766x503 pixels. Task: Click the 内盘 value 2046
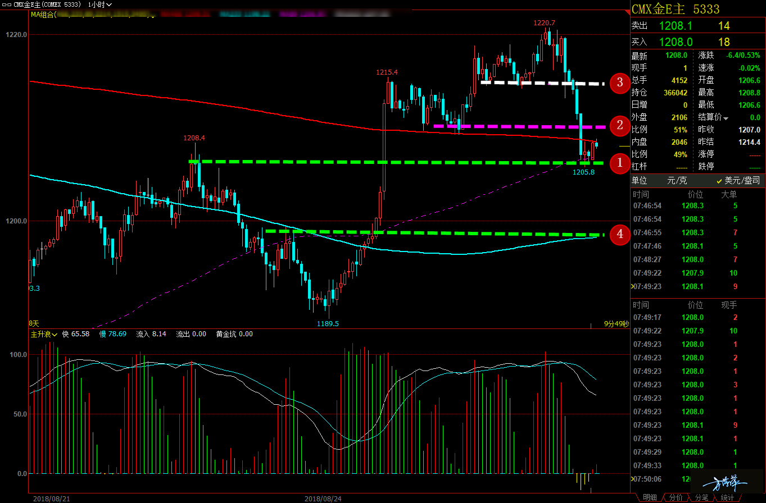tap(679, 142)
